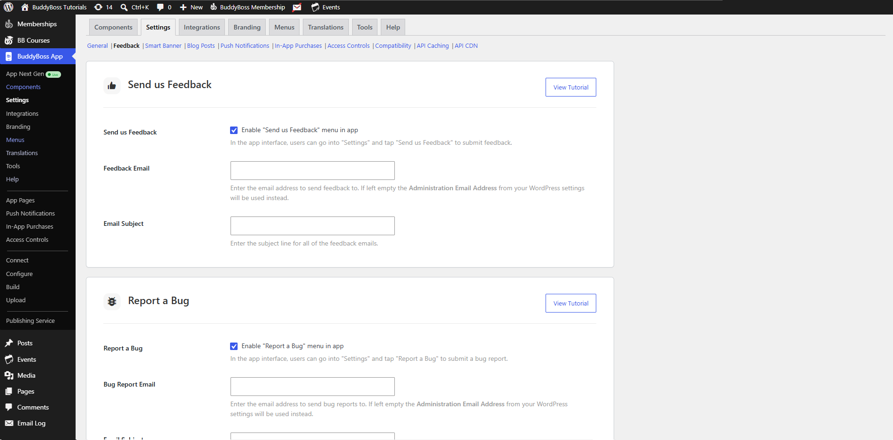Viewport: 893px width, 440px height.
Task: Go to the General settings sub-link
Action: [x=97, y=45]
